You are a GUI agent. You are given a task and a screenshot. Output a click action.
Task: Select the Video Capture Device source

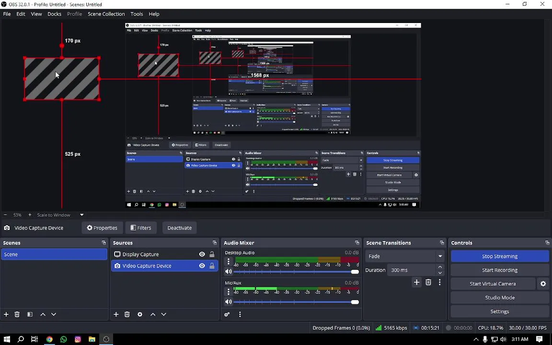tap(164, 266)
